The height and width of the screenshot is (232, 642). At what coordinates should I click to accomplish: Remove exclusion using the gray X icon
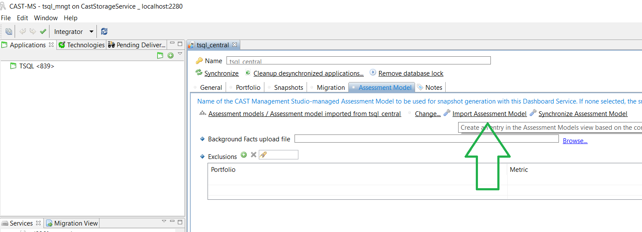click(x=254, y=155)
